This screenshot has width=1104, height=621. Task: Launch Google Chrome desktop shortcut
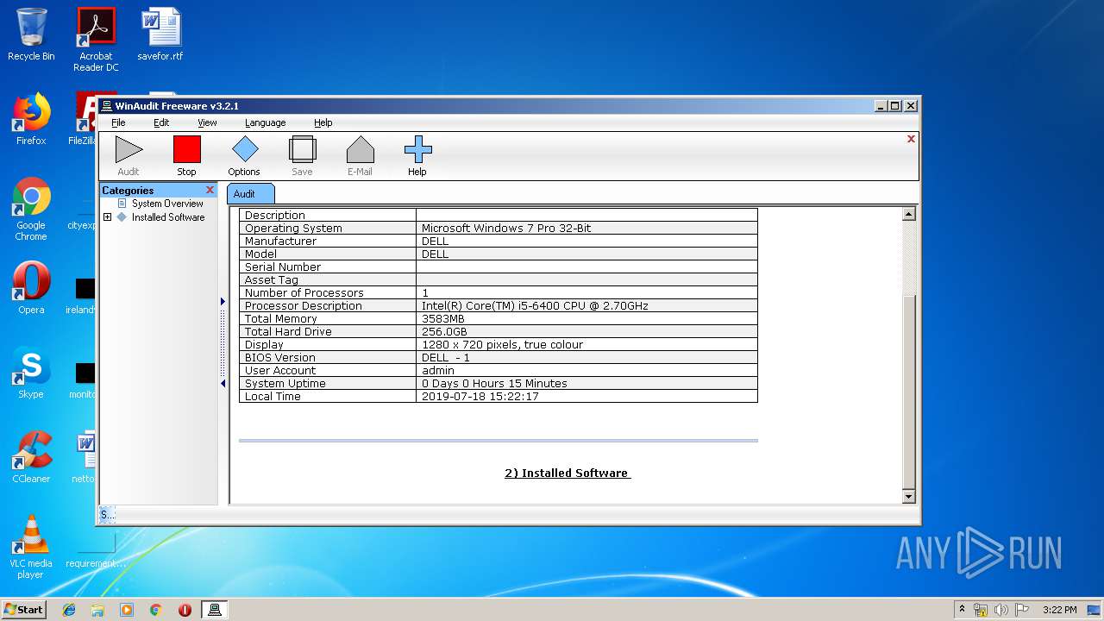coord(31,209)
